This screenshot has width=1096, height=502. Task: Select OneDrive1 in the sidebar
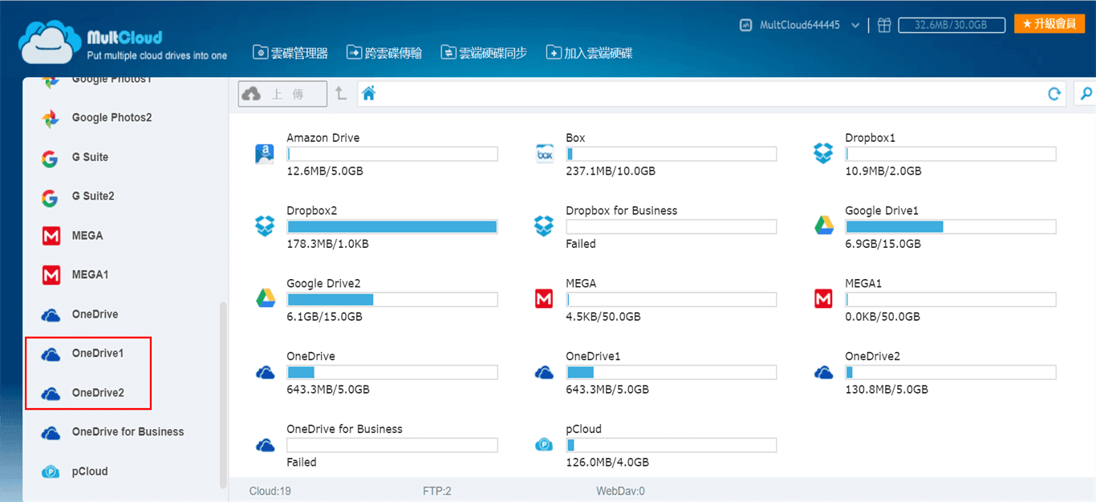[x=97, y=353]
